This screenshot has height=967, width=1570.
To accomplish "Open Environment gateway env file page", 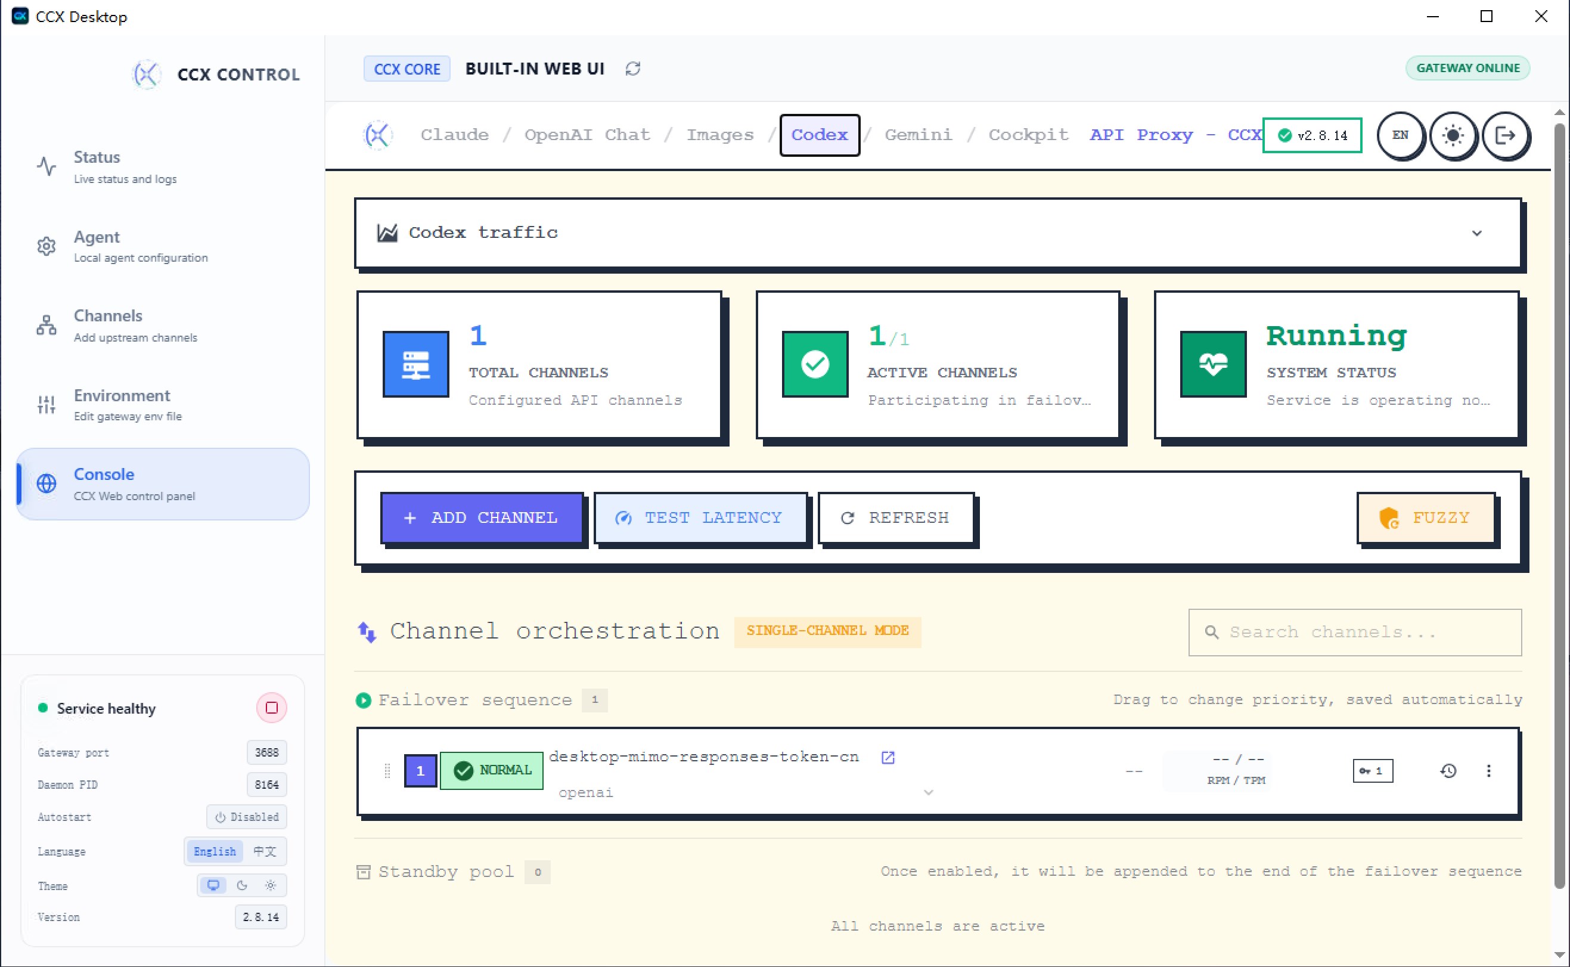I will tap(163, 405).
